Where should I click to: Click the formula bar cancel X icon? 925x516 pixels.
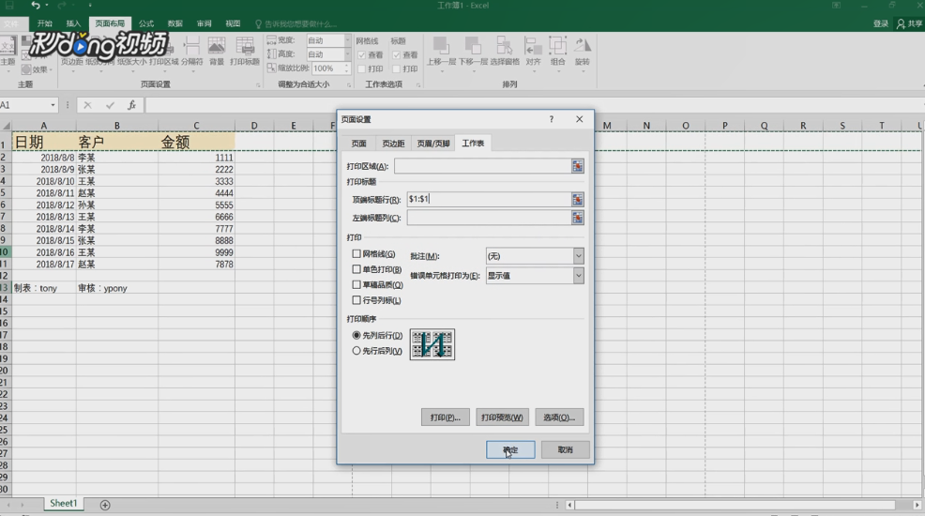click(x=87, y=105)
